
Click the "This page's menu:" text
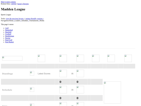pos(7,24)
